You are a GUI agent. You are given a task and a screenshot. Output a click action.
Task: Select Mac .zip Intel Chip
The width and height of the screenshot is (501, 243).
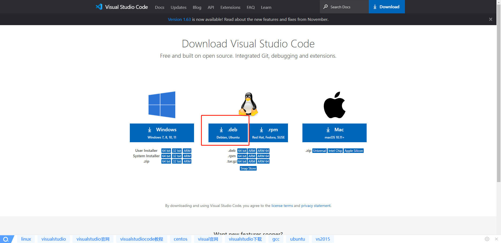335,151
